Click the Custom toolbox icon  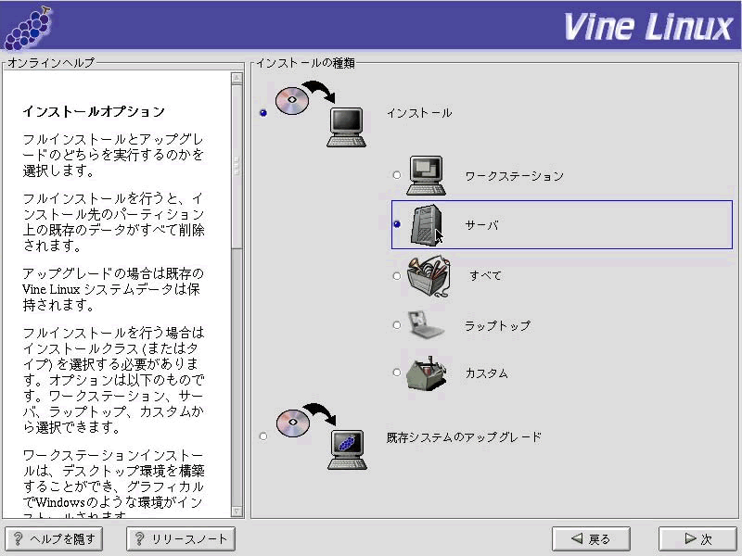point(427,373)
